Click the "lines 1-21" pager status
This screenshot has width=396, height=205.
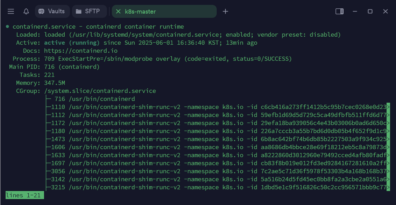point(25,196)
